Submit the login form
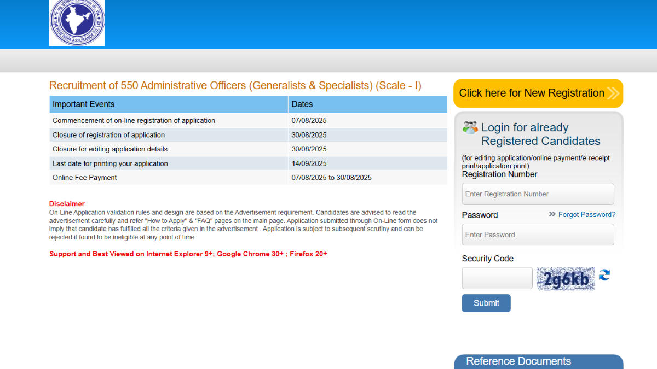Viewport: 657px width, 369px height. pos(486,303)
